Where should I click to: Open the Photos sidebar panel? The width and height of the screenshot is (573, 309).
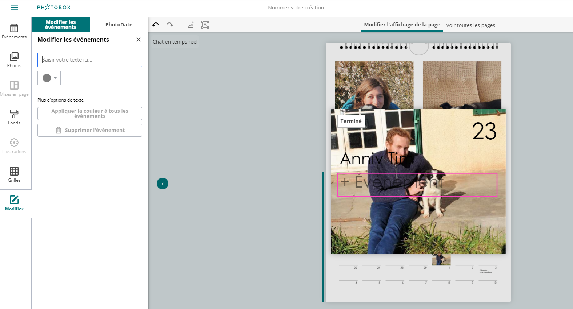click(14, 60)
